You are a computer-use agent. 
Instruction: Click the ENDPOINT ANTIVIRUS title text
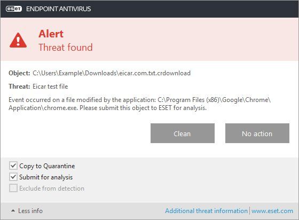click(59, 9)
